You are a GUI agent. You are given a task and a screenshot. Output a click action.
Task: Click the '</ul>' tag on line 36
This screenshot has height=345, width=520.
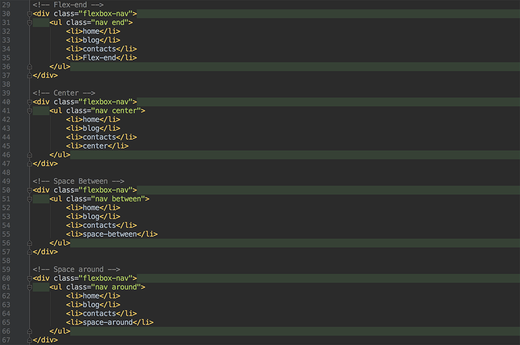(60, 66)
